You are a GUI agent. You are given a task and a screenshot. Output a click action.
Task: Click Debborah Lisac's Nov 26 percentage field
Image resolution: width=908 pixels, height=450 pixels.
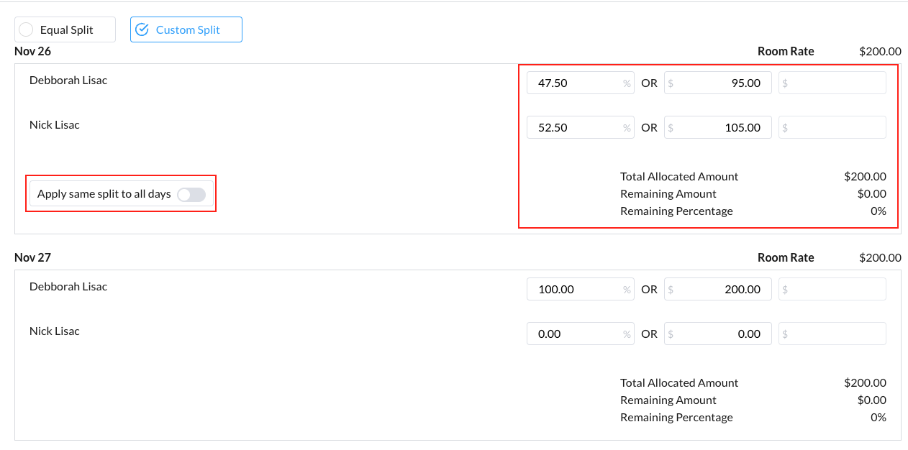tap(576, 83)
